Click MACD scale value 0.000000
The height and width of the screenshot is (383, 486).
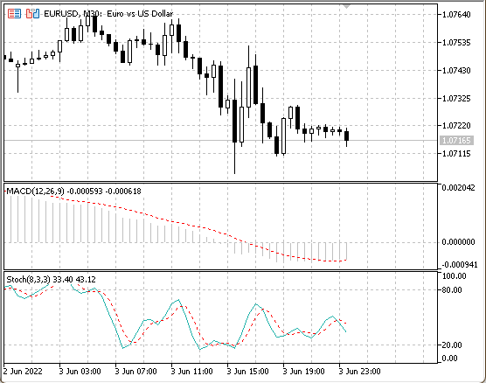click(x=458, y=242)
